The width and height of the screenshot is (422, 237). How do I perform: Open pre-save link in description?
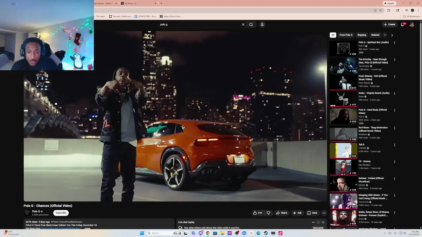click(62, 228)
